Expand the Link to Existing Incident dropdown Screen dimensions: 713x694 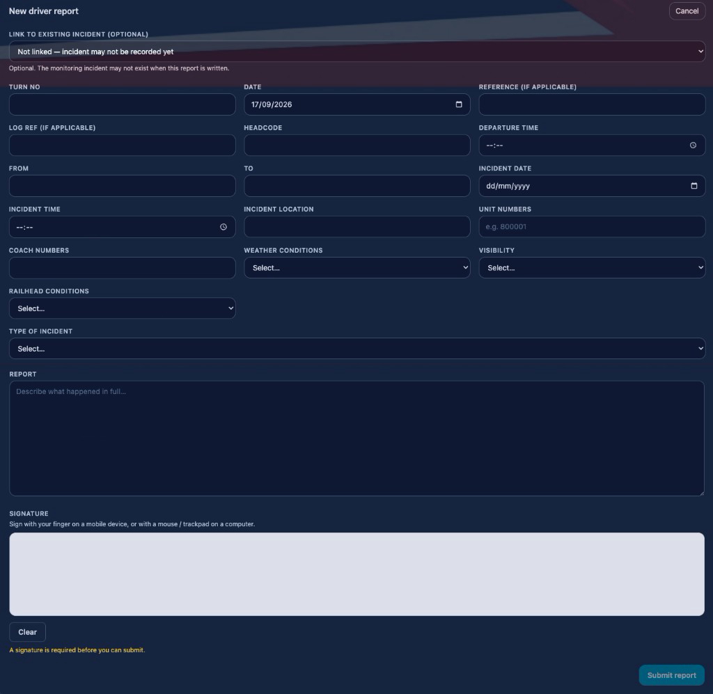(357, 52)
